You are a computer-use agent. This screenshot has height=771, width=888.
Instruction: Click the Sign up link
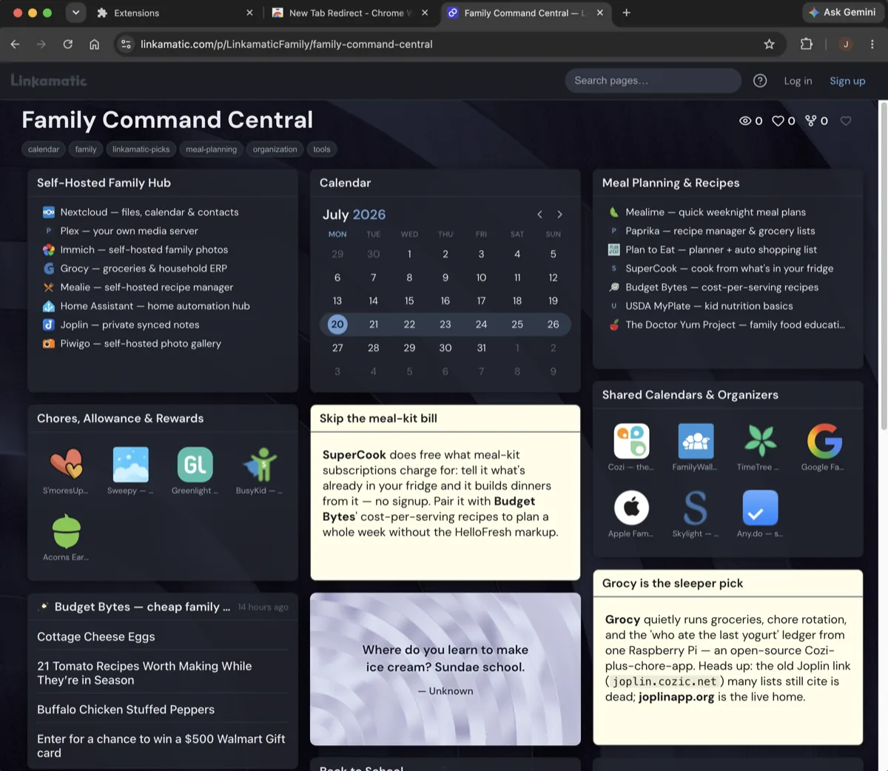(847, 81)
